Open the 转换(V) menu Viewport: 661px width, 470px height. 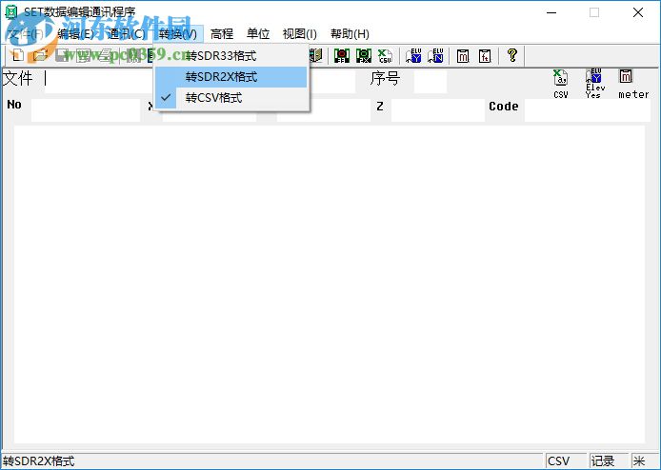click(178, 33)
